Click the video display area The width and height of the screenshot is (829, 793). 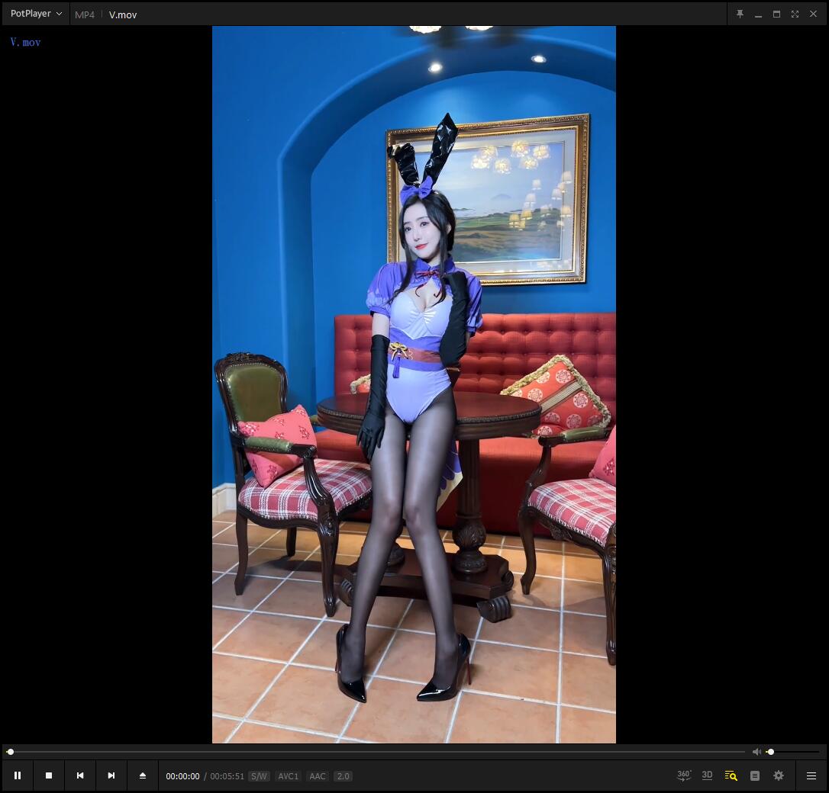click(414, 384)
